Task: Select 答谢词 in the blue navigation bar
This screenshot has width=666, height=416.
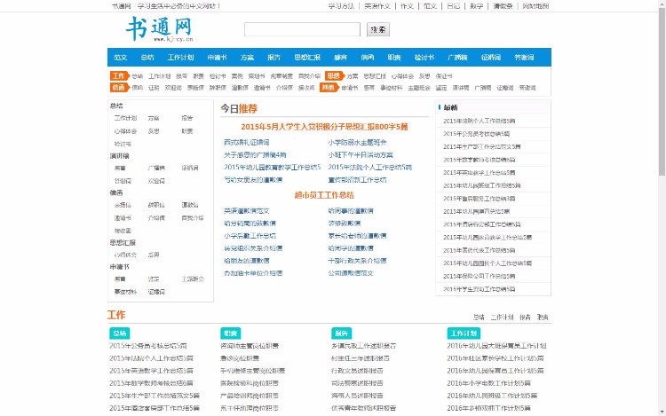Action: click(524, 58)
